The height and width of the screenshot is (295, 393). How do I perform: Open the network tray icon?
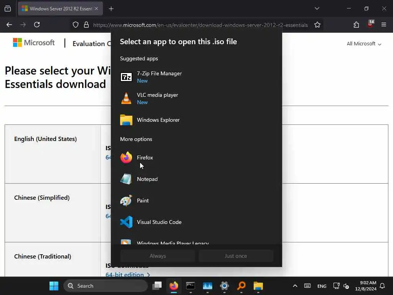point(336,286)
